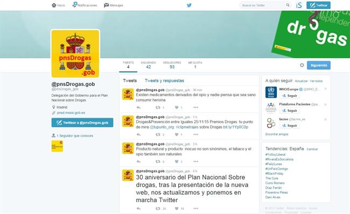The height and width of the screenshot is (214, 350).
Task: Open more options on Drogas&Prevención tweet
Action: (196, 134)
